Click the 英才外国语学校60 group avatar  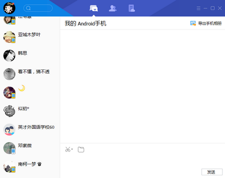point(9,130)
